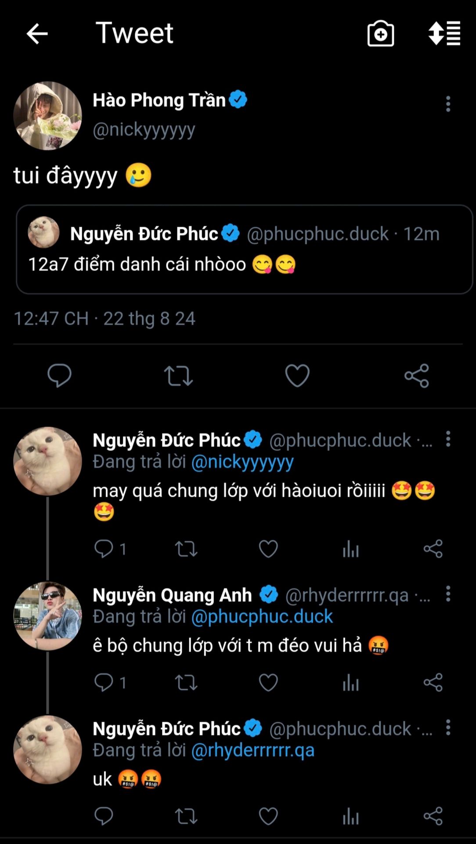476x844 pixels.
Task: Like the final "uk" reply
Action: pos(268,816)
